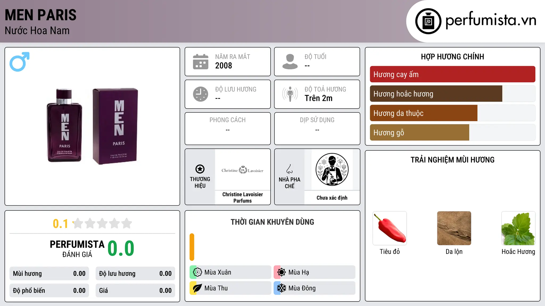
Task: Open the Men Paris bottle product image
Action: pos(92,126)
